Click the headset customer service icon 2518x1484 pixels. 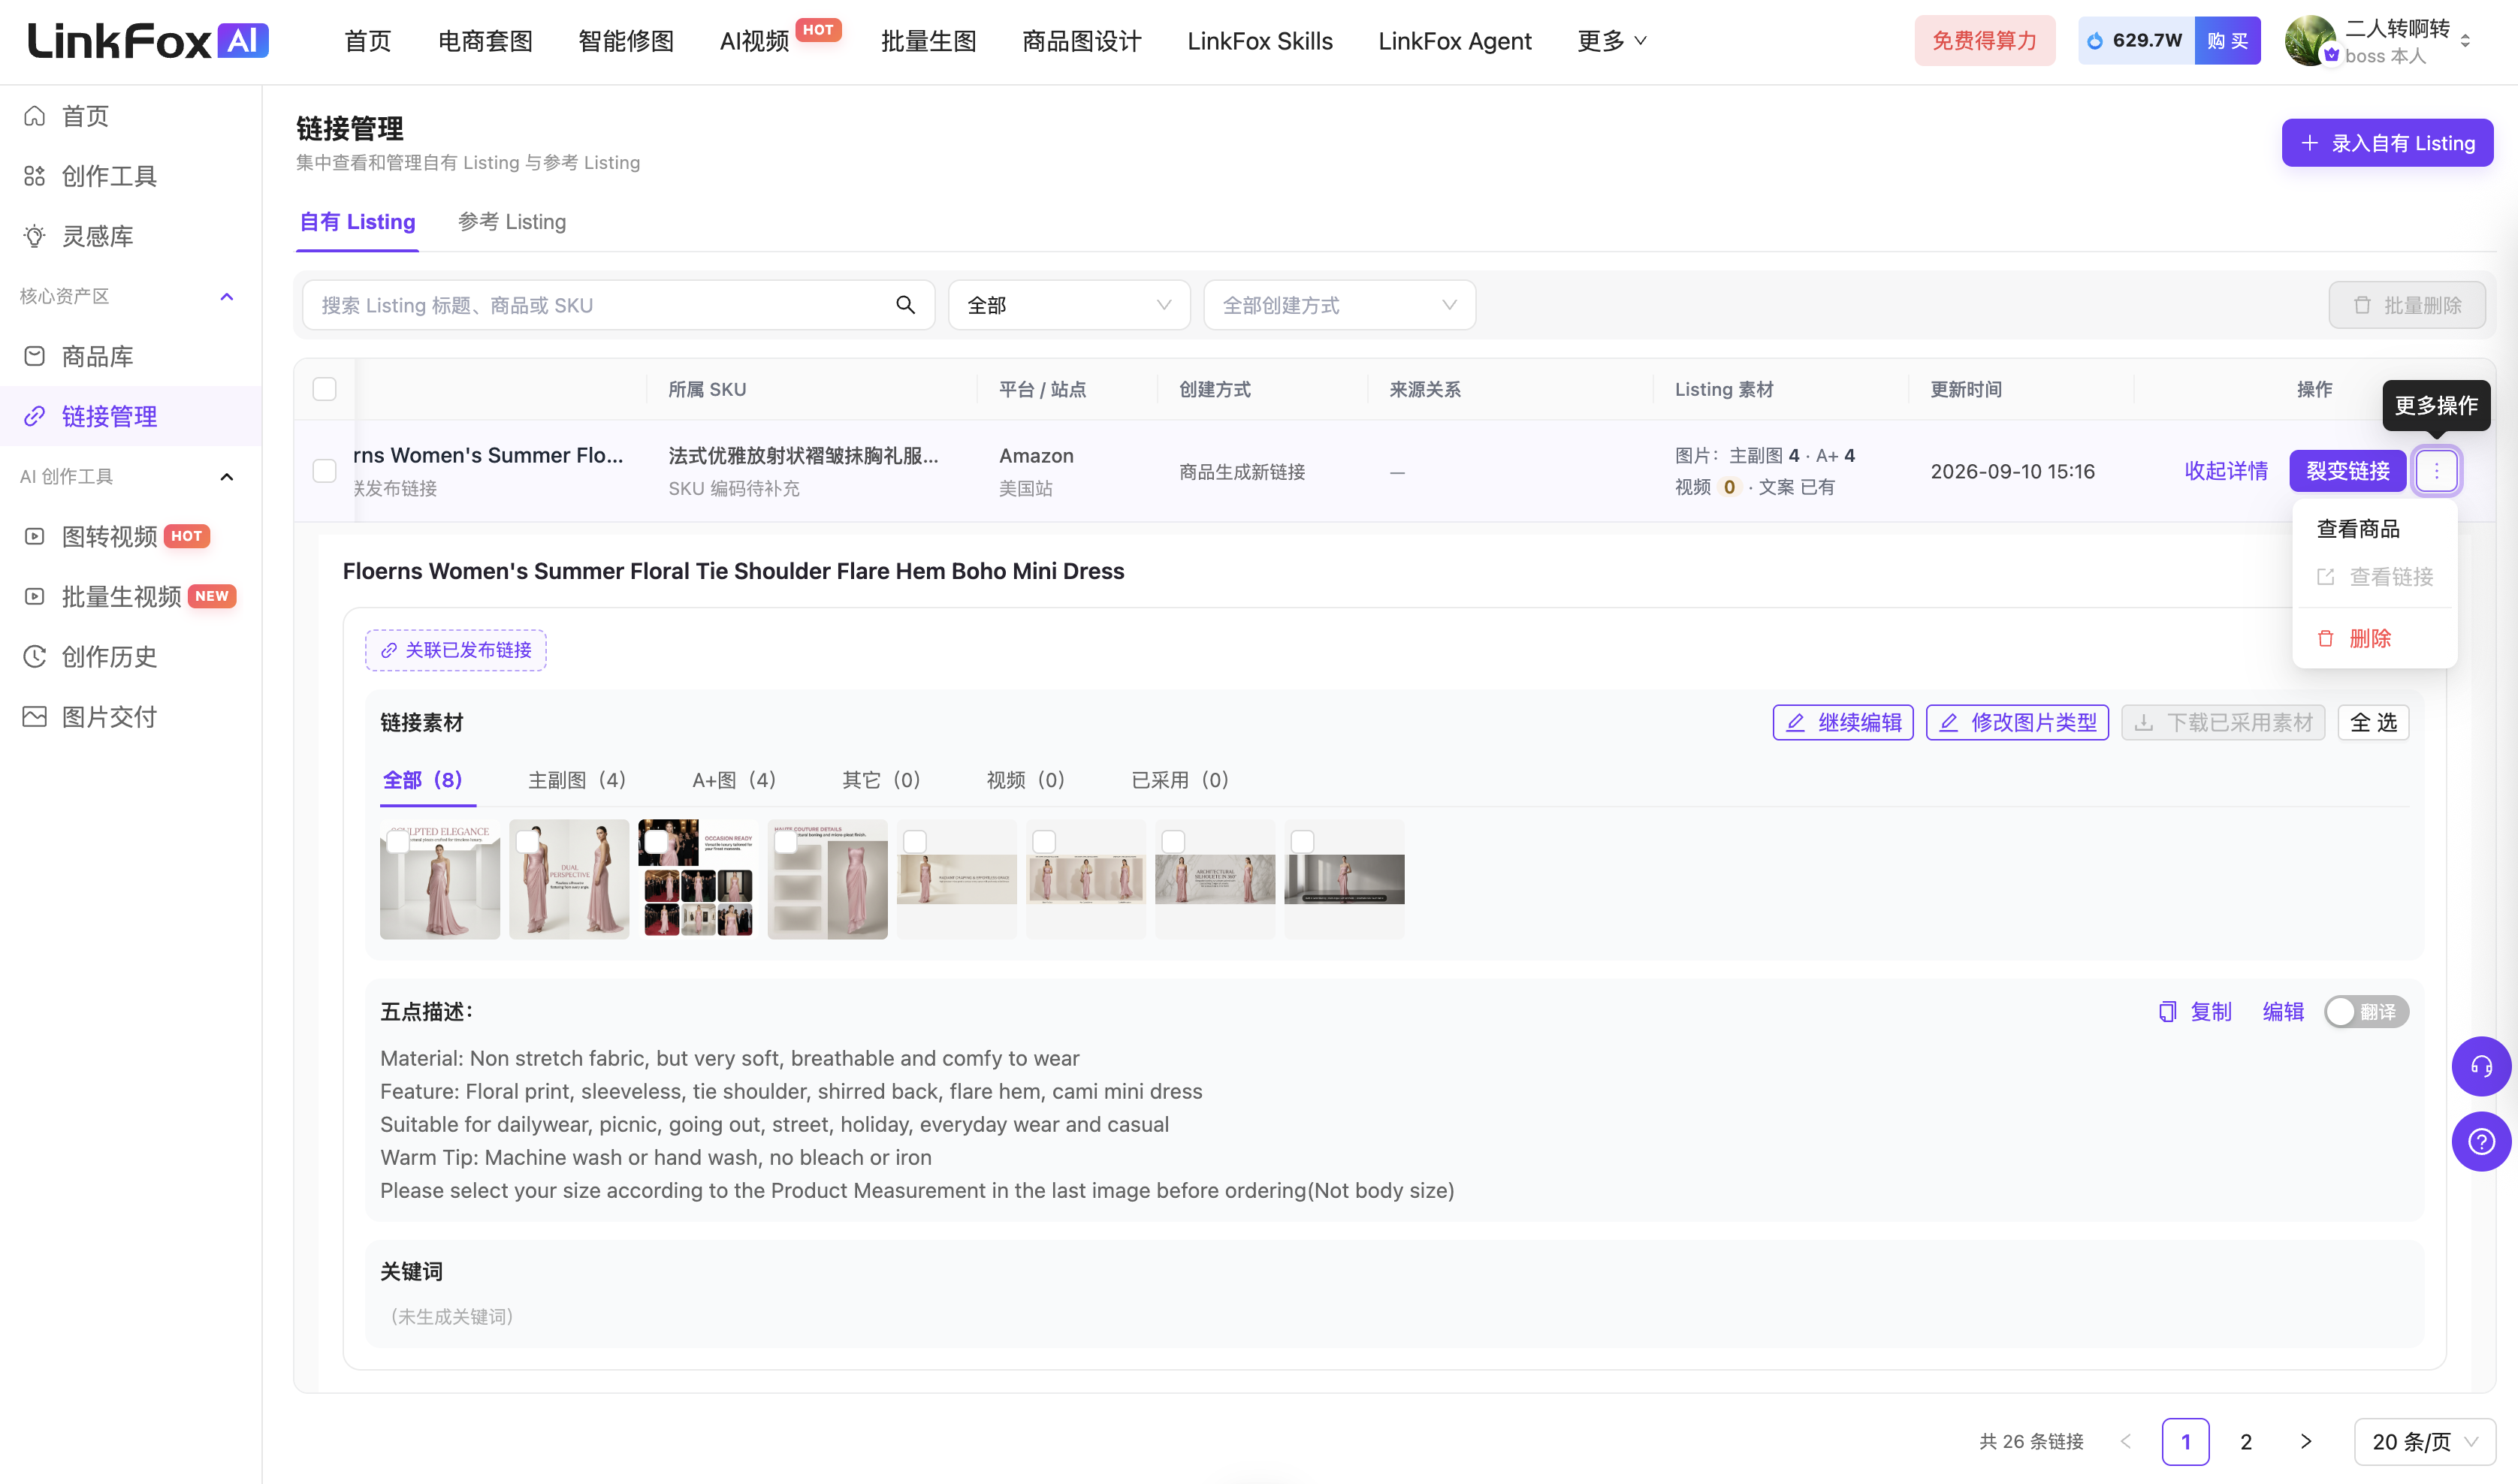(x=2481, y=1067)
